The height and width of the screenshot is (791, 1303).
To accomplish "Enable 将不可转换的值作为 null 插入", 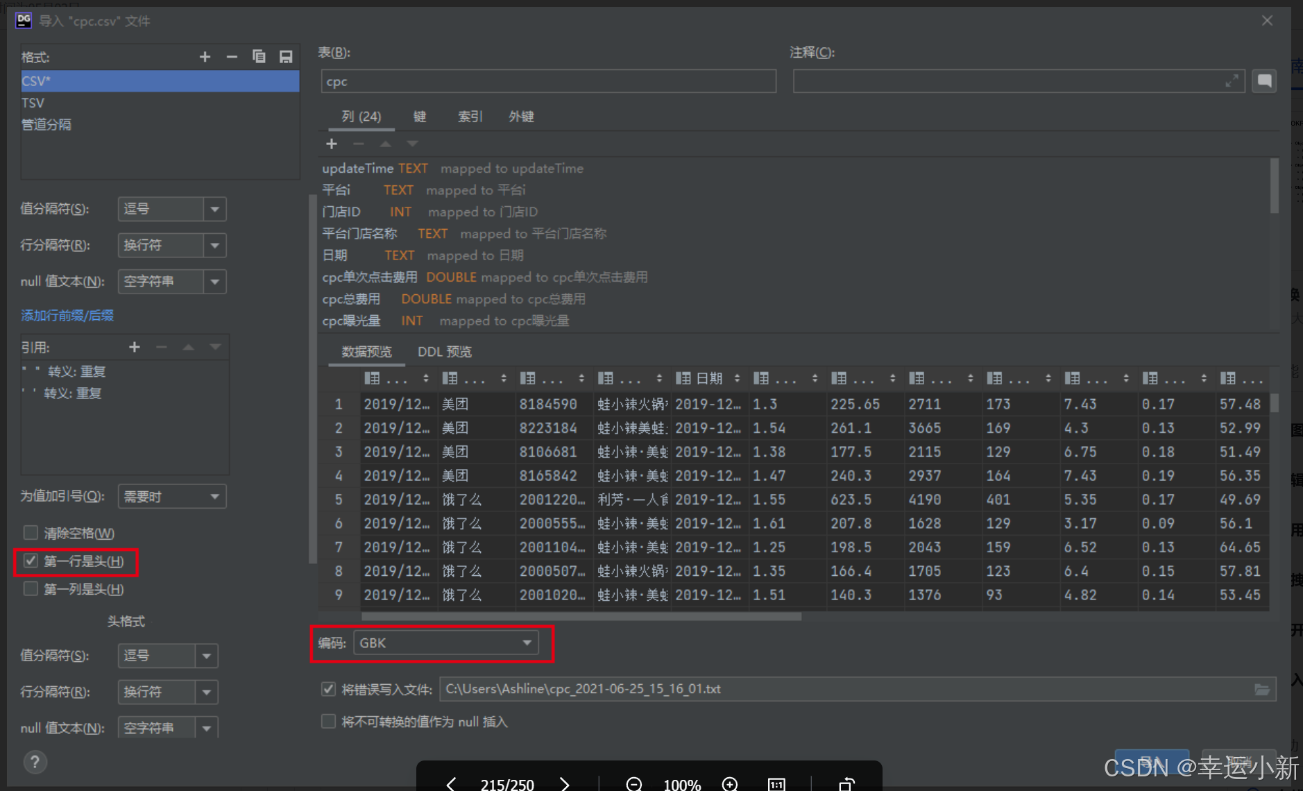I will pos(328,722).
